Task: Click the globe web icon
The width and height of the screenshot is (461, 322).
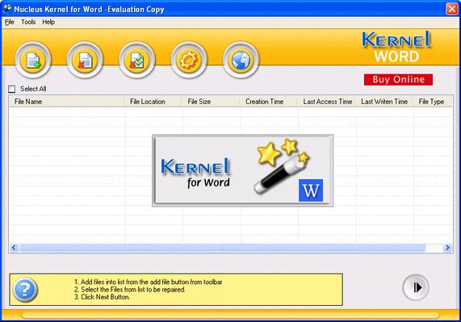Action: tap(241, 60)
